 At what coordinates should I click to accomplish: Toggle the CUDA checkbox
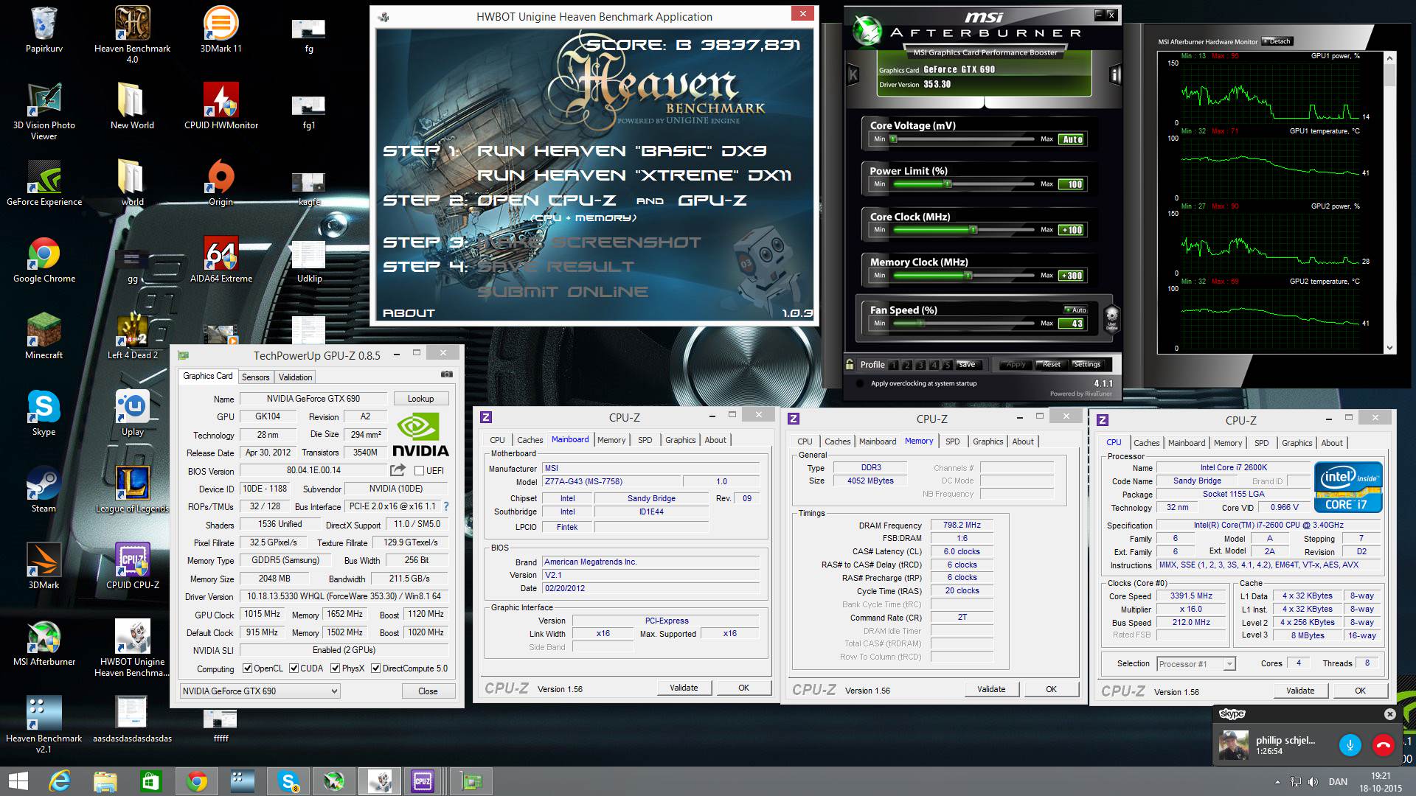294,668
